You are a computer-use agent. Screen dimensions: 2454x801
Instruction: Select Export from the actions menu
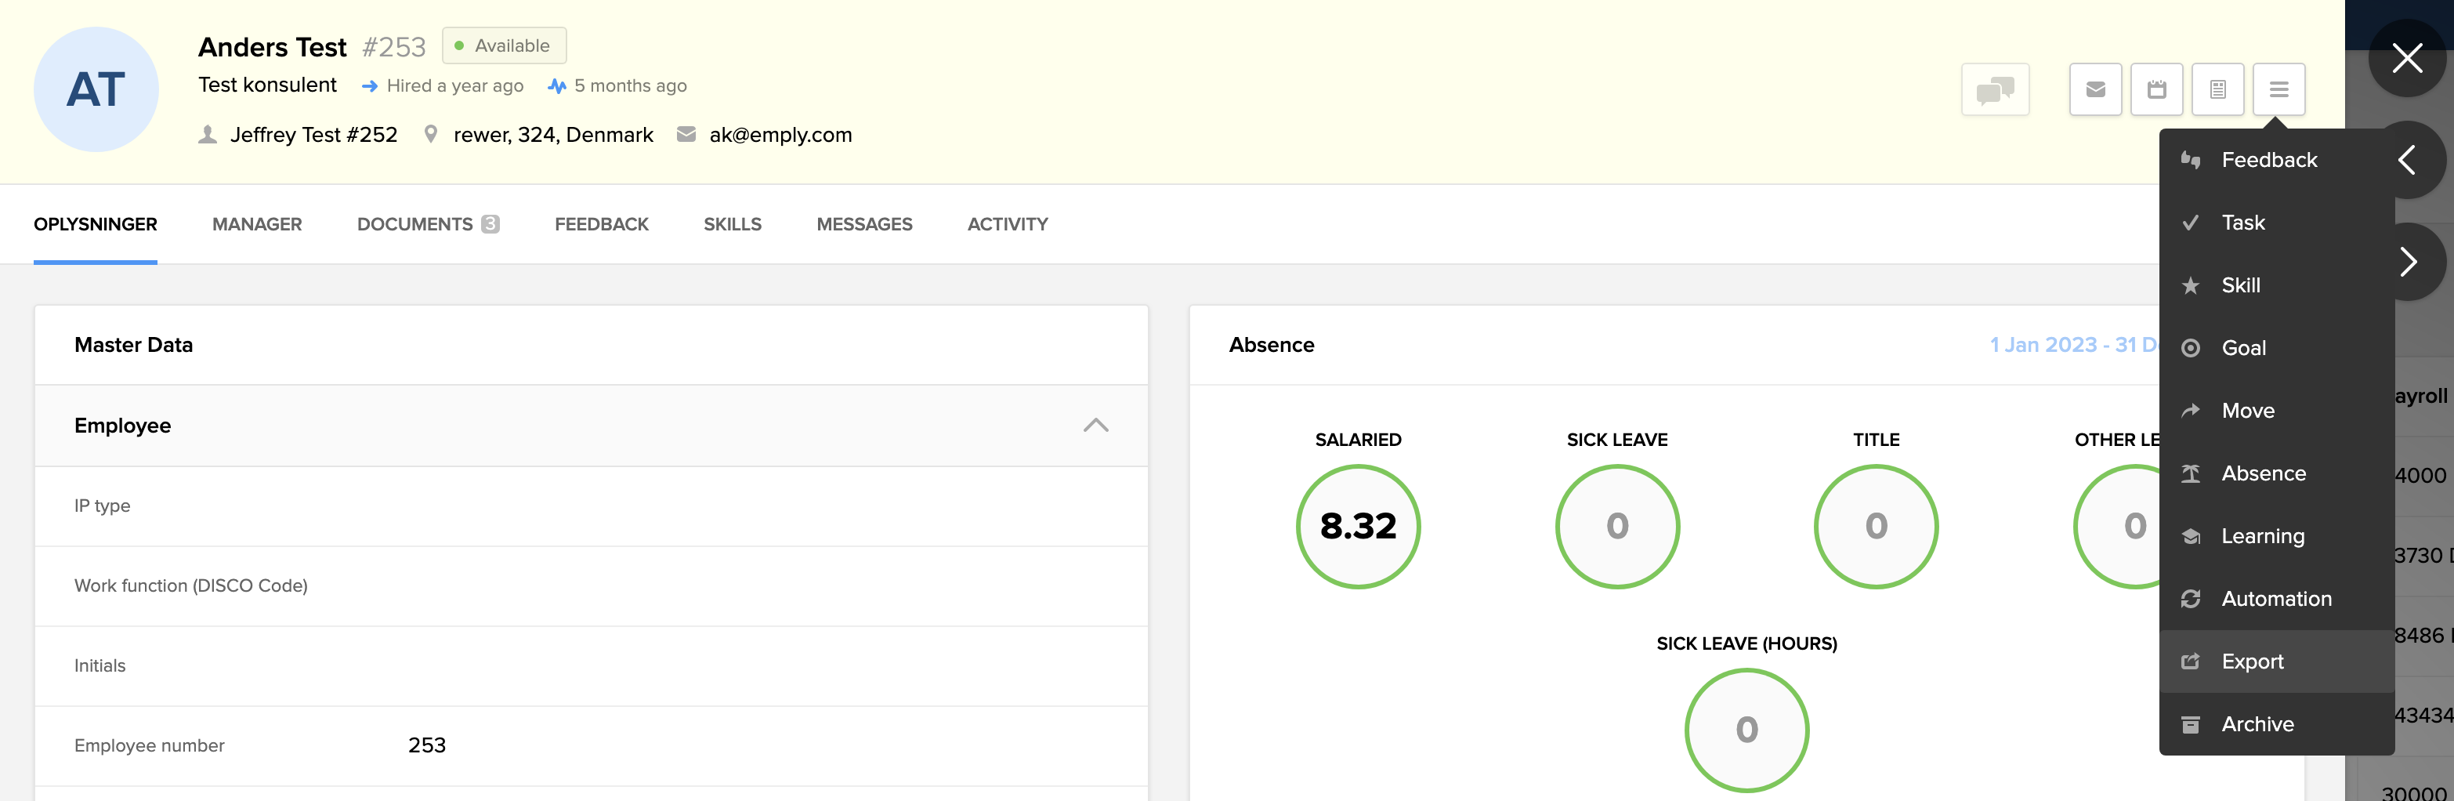click(x=2251, y=661)
